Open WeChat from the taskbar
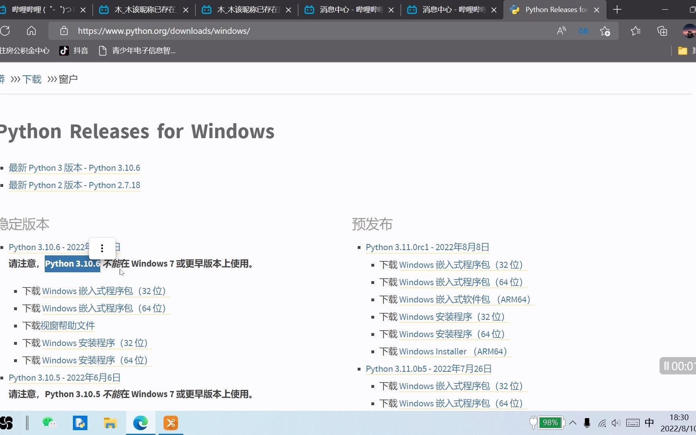Image resolution: width=696 pixels, height=435 pixels. (50, 423)
